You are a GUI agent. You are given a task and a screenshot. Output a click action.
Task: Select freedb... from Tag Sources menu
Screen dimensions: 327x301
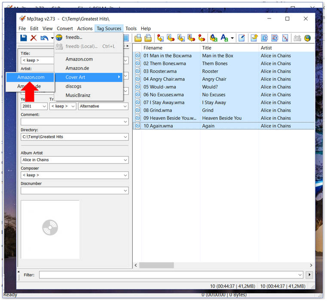(89, 37)
